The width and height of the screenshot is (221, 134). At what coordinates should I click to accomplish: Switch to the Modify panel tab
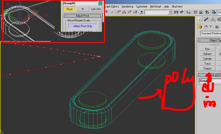[x=206, y=19]
